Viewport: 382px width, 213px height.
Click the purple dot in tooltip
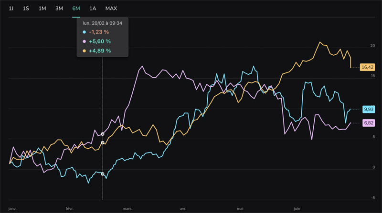[85, 41]
